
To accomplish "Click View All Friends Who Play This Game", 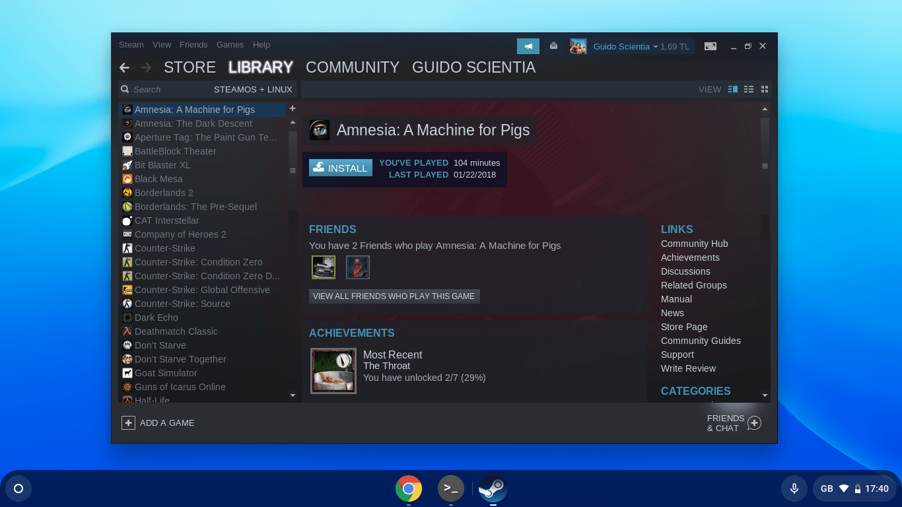I will pos(394,296).
